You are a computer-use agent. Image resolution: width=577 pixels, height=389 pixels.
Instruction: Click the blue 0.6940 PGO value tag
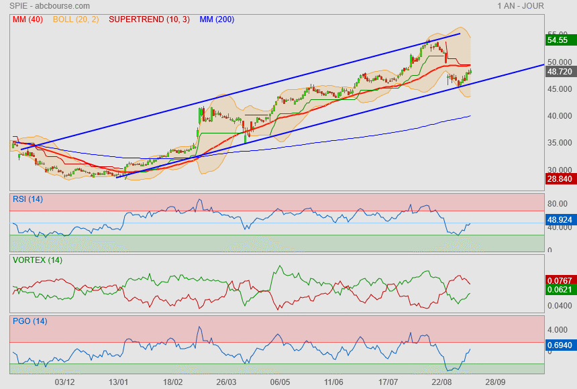point(559,344)
